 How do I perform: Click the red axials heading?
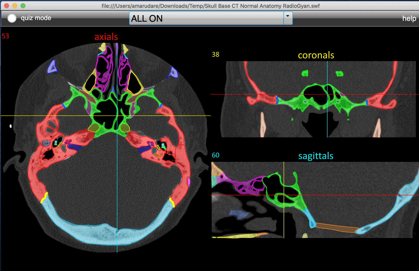[106, 37]
